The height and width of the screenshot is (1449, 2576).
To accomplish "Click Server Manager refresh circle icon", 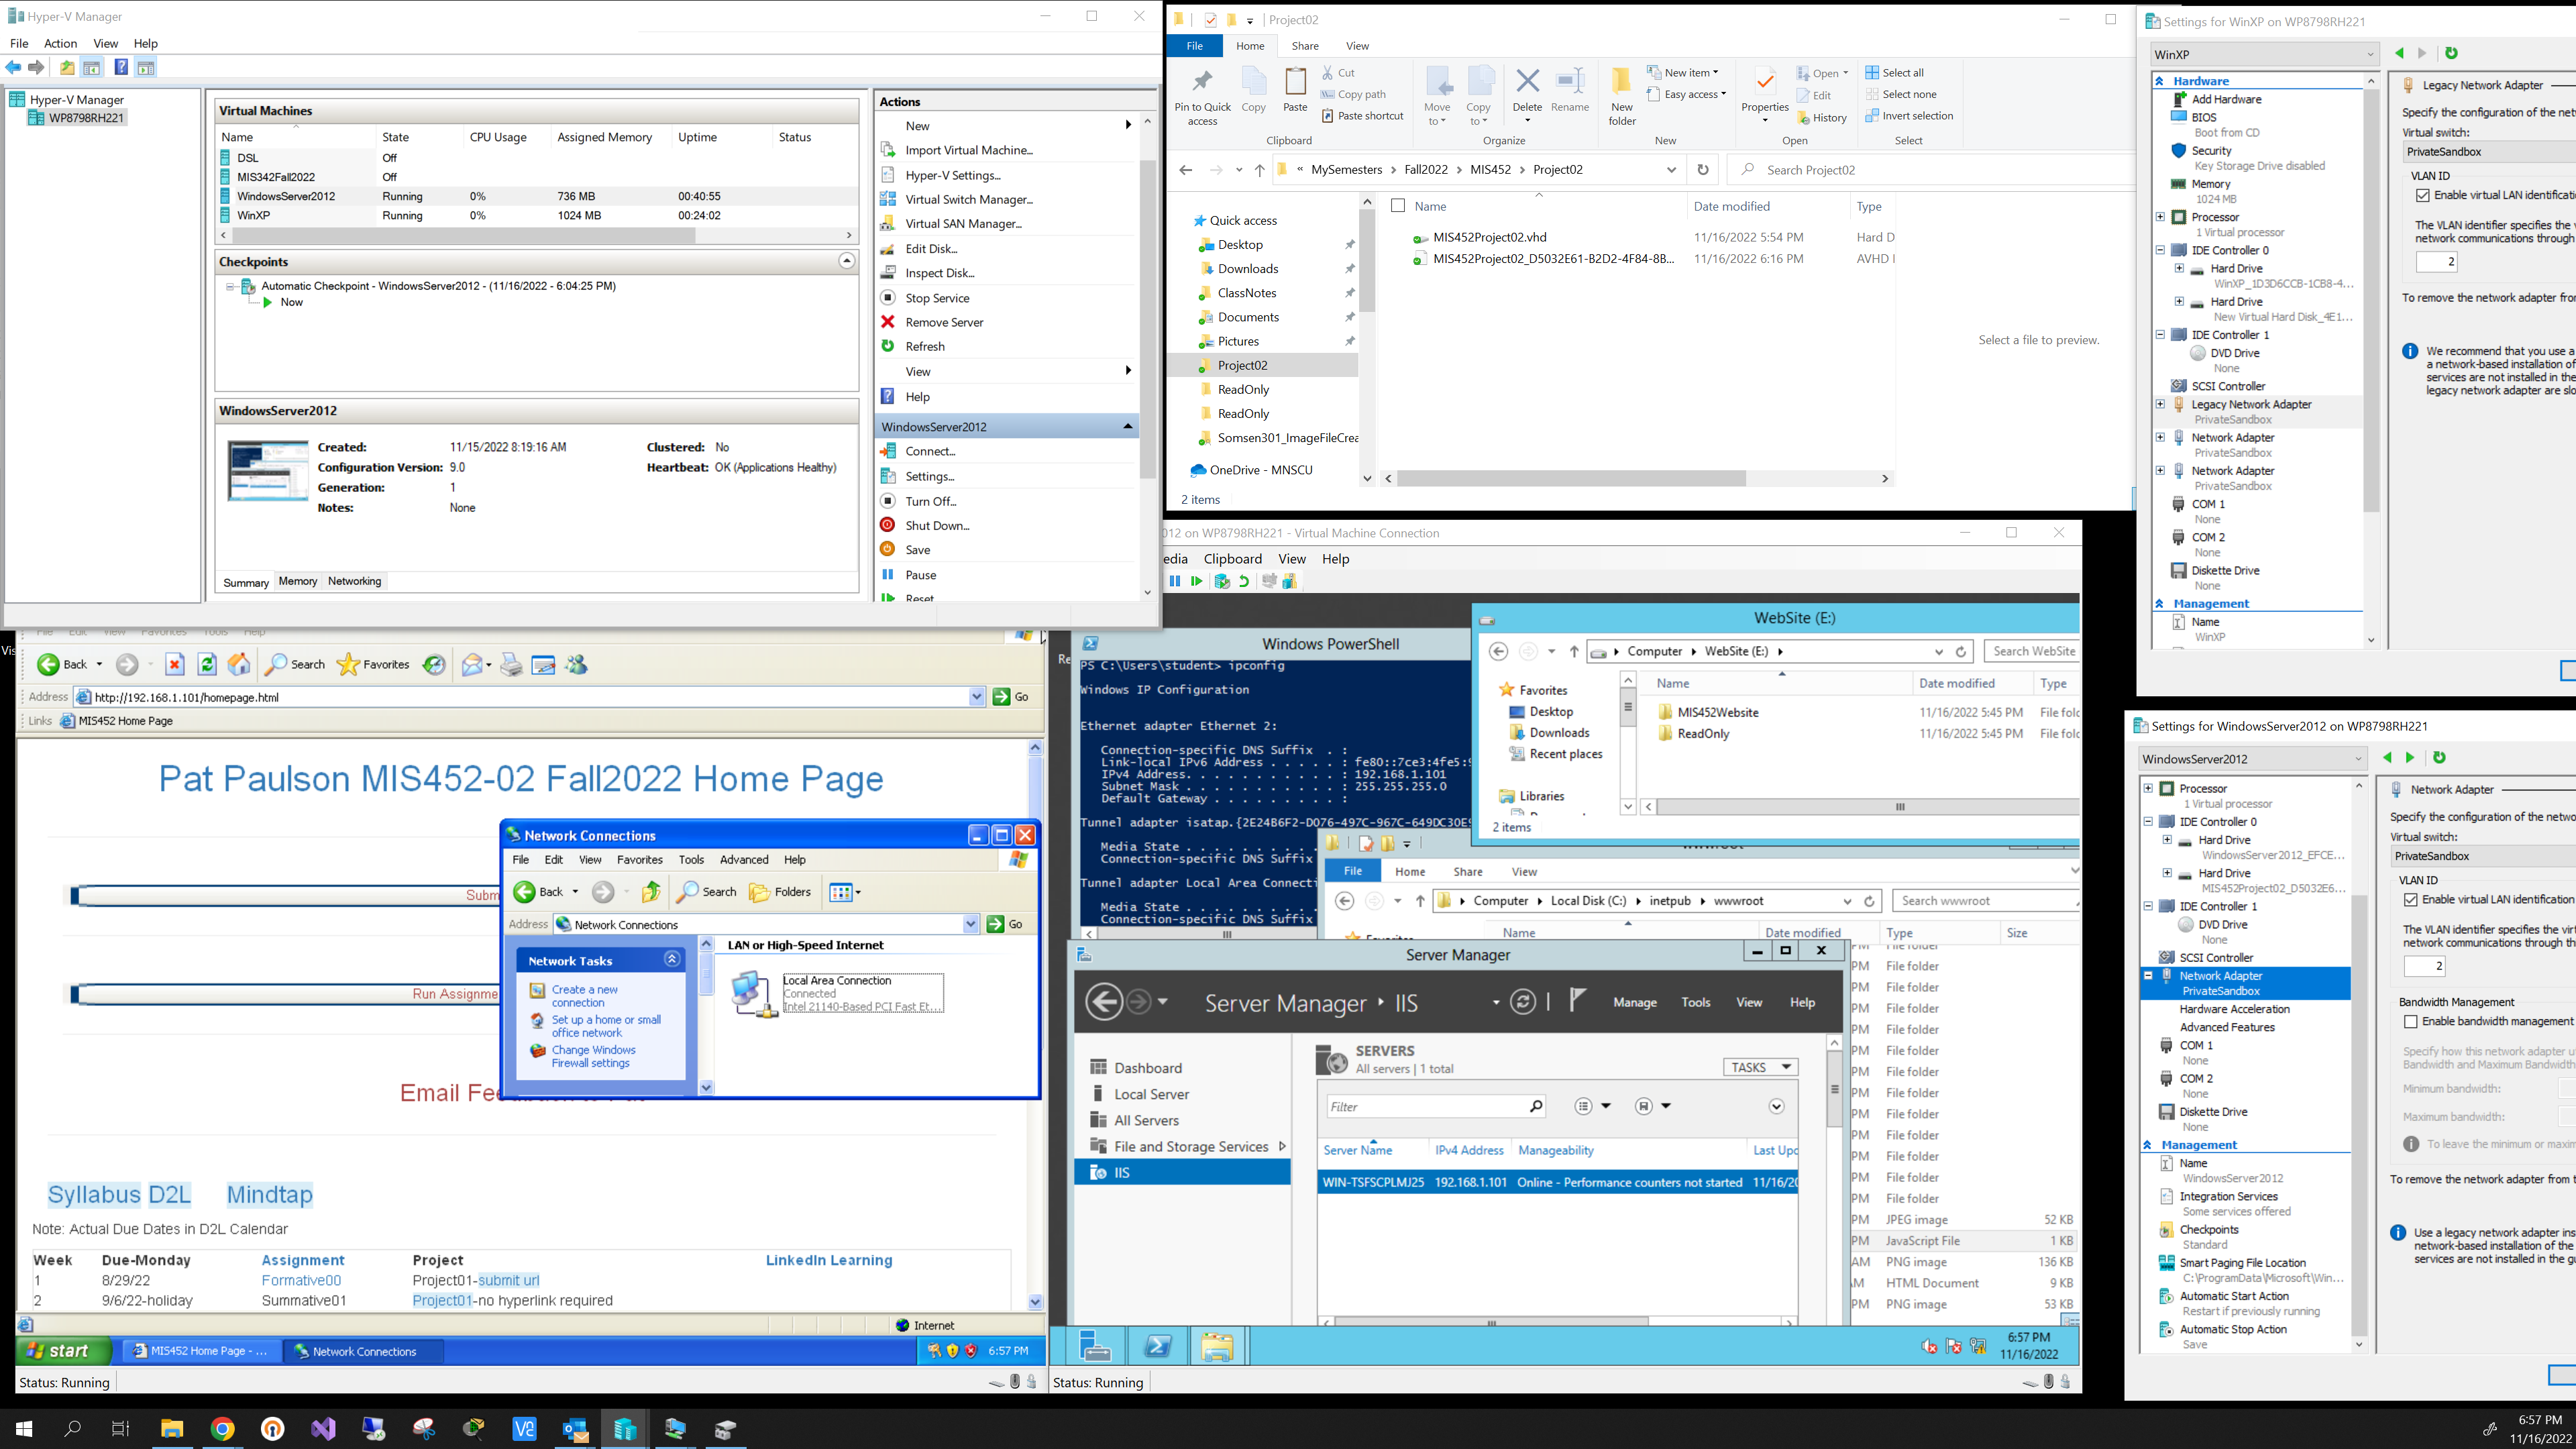I will pos(1523,1001).
